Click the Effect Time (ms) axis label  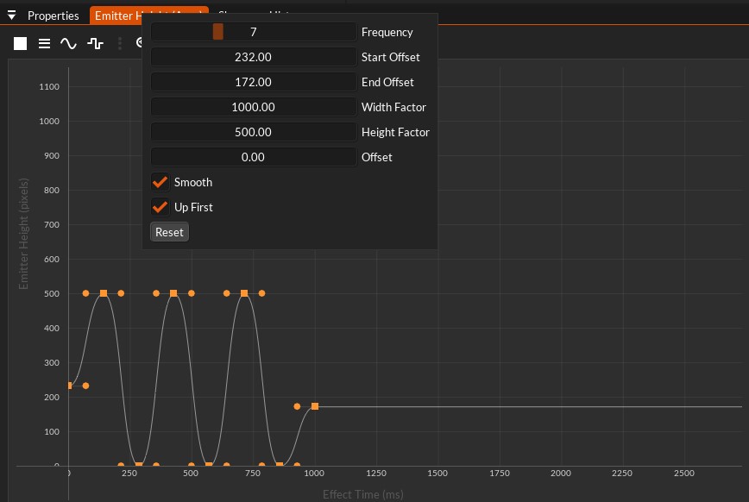[363, 494]
